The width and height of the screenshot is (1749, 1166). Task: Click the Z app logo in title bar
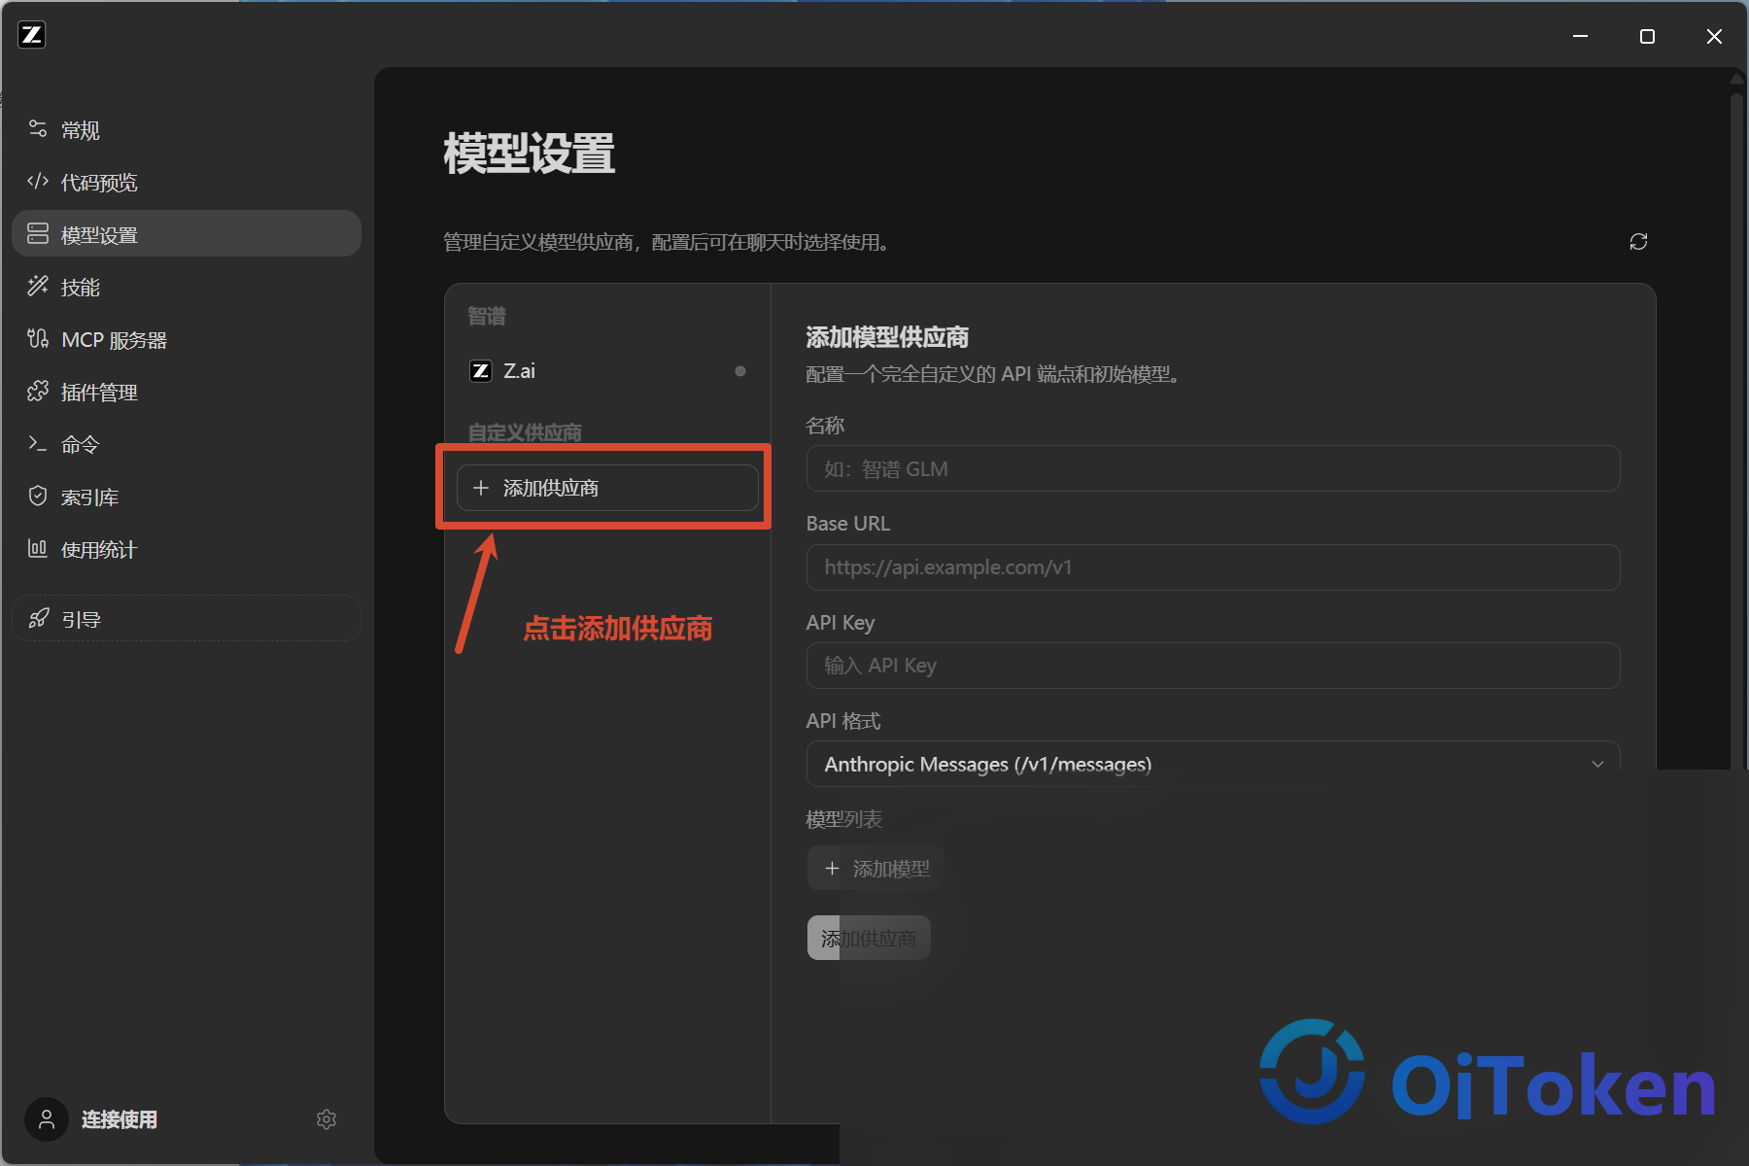point(31,35)
